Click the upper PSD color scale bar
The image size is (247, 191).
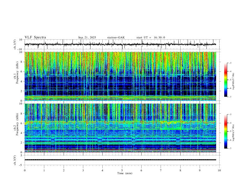pos(226,80)
